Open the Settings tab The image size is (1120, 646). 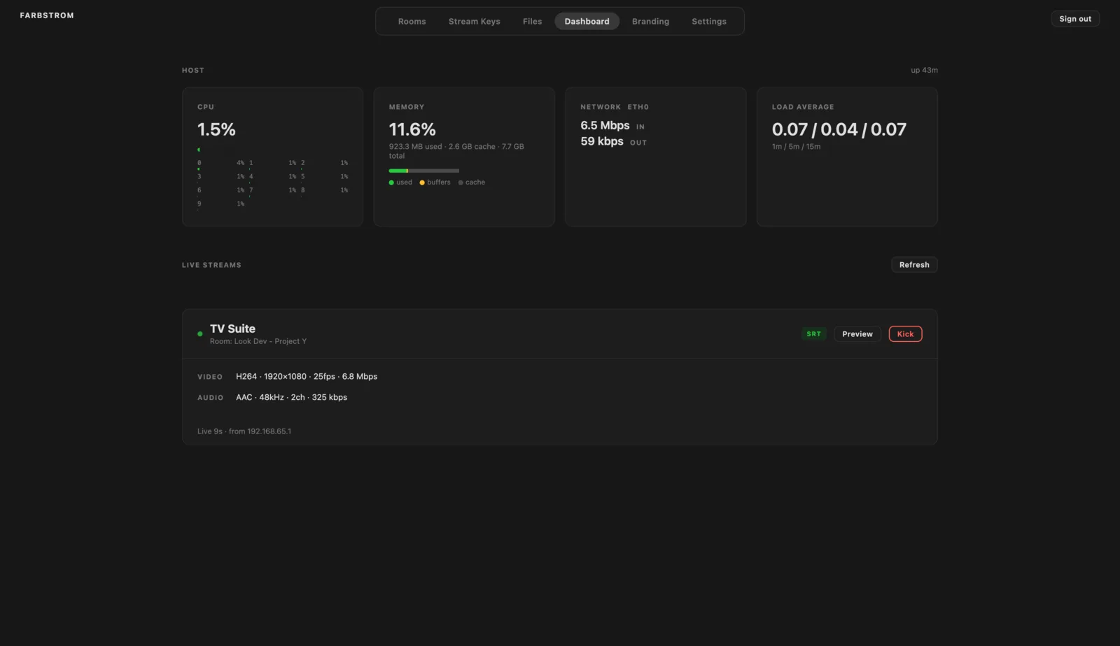(x=708, y=22)
